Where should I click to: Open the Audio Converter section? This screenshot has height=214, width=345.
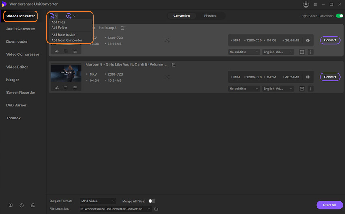click(x=21, y=29)
